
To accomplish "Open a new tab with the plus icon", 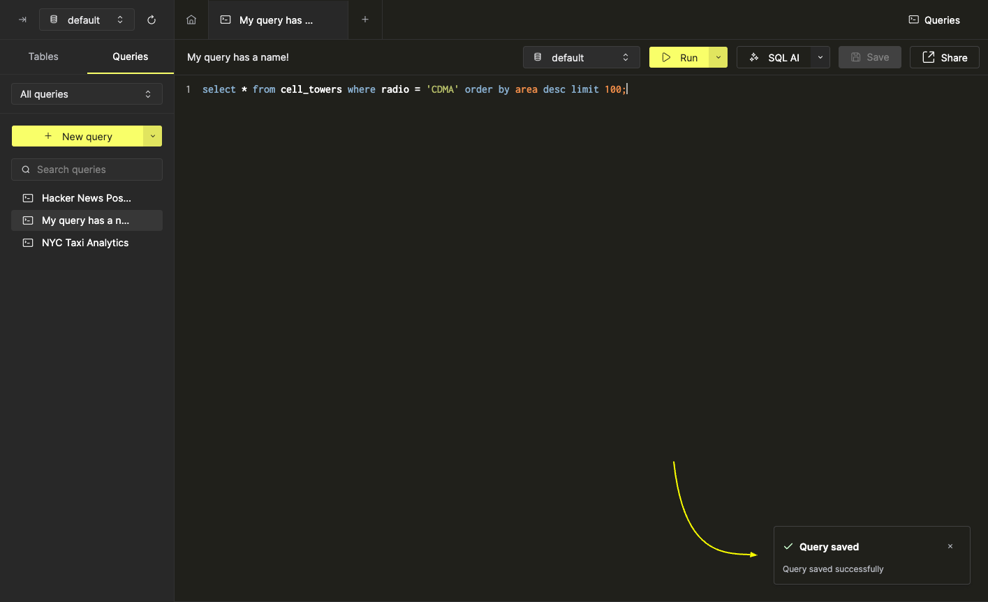I will [364, 20].
